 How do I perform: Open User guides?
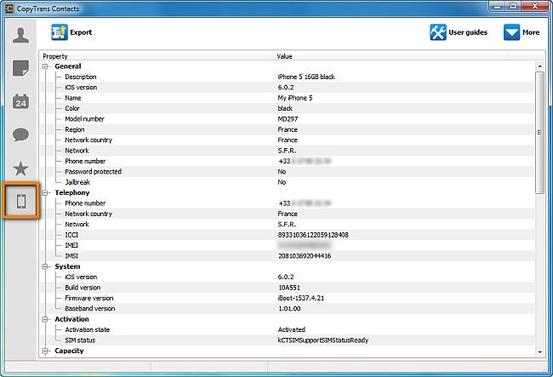tap(459, 32)
